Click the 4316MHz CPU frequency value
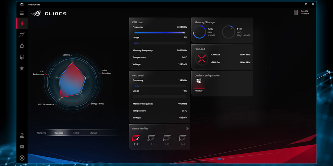This screenshot has width=333, height=166. (x=182, y=27)
